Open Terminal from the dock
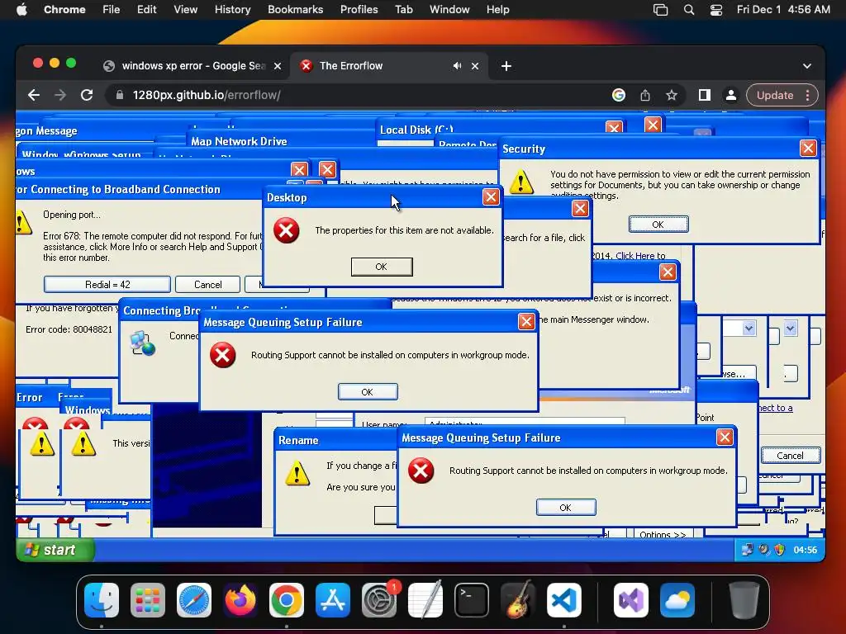Image resolution: width=846 pixels, height=634 pixels. (x=472, y=600)
